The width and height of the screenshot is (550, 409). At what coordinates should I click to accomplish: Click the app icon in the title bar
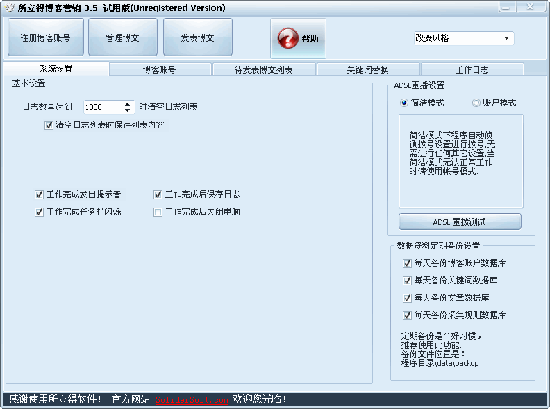(10, 8)
